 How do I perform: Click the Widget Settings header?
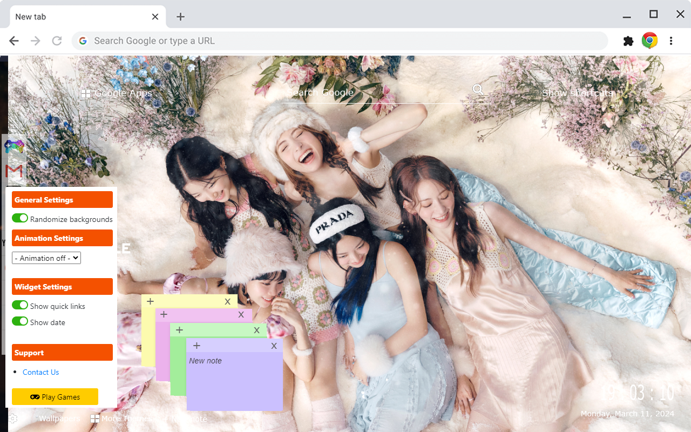pos(62,287)
